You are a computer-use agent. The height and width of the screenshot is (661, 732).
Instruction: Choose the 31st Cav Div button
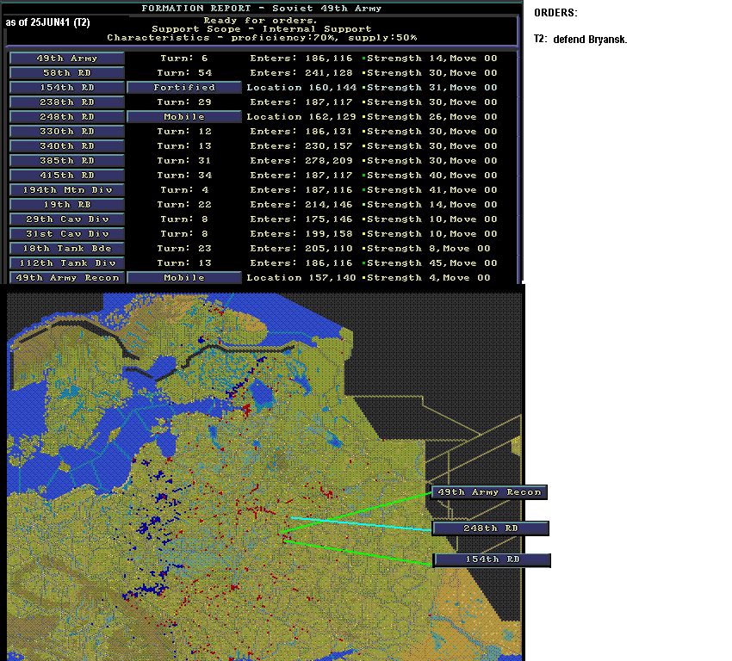point(67,234)
